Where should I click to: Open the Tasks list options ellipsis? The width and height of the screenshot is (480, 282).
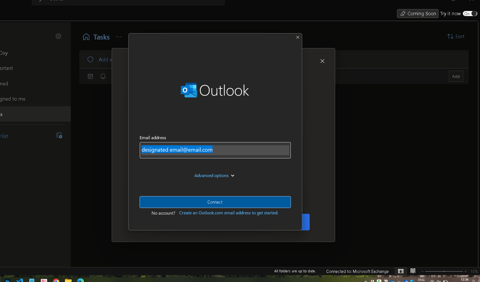click(119, 37)
